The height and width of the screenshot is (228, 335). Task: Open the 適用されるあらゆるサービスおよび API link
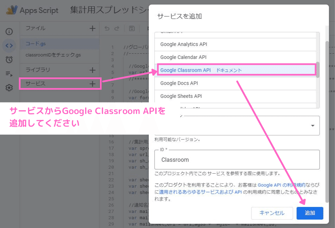[x=201, y=192]
